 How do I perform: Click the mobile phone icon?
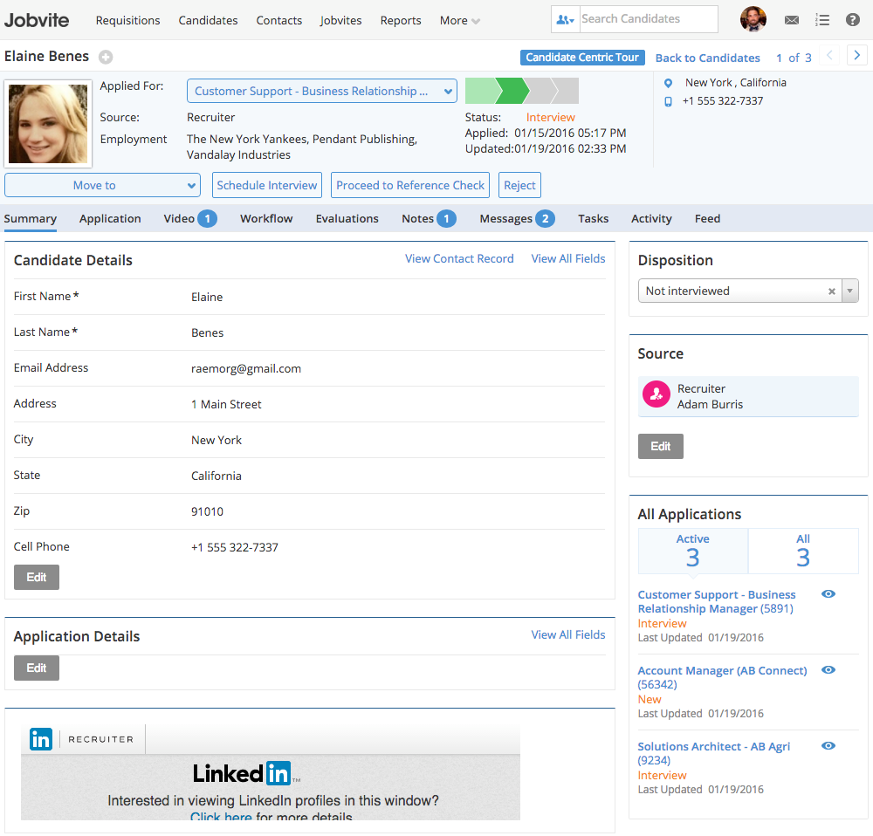pyautogui.click(x=668, y=101)
